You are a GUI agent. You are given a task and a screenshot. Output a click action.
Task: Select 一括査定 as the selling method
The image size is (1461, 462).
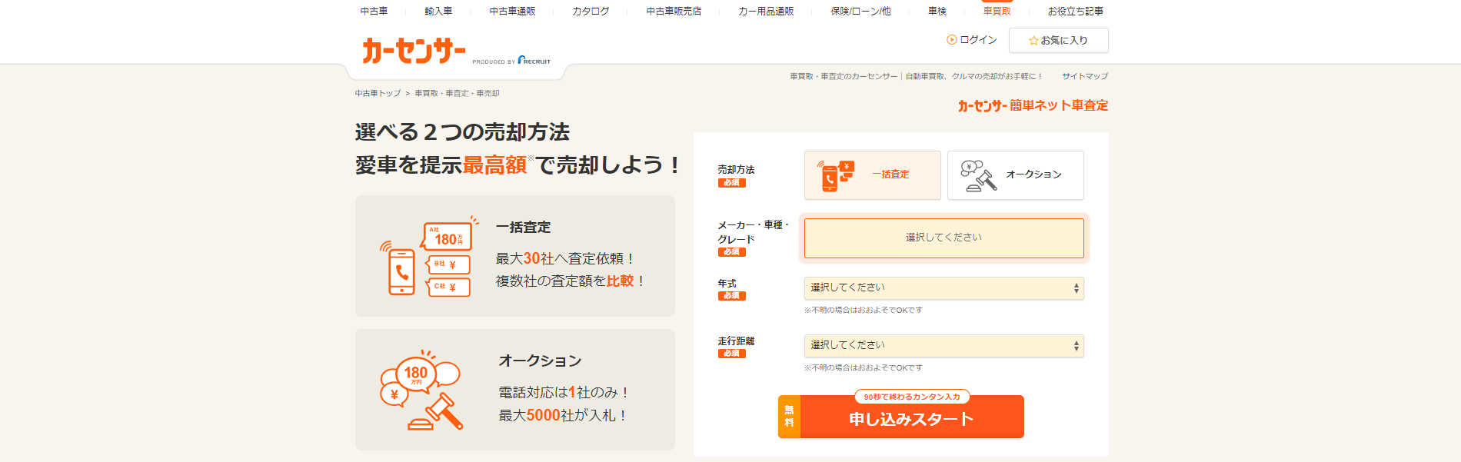873,175
